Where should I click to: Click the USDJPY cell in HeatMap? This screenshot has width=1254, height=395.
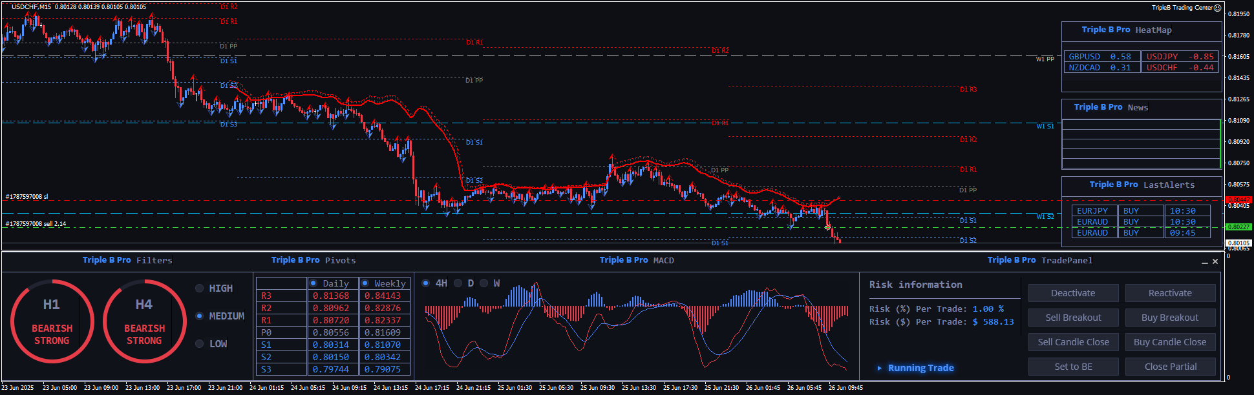pos(1179,57)
